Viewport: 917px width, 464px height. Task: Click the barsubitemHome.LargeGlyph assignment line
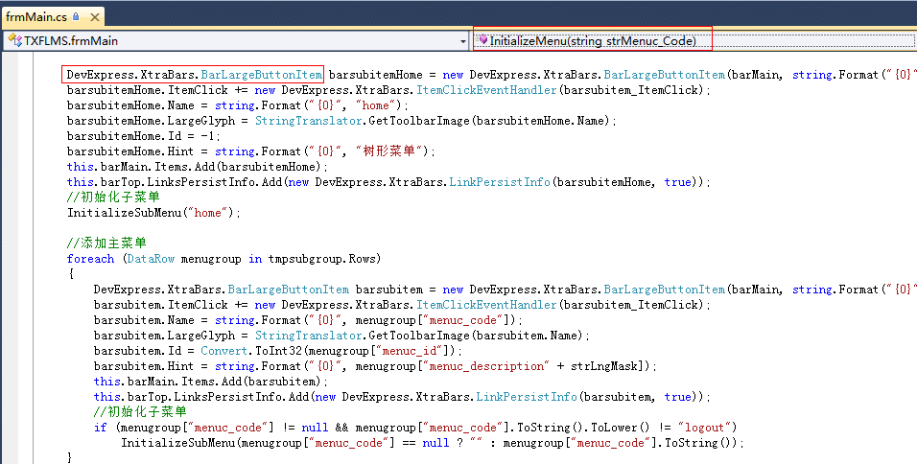342,121
